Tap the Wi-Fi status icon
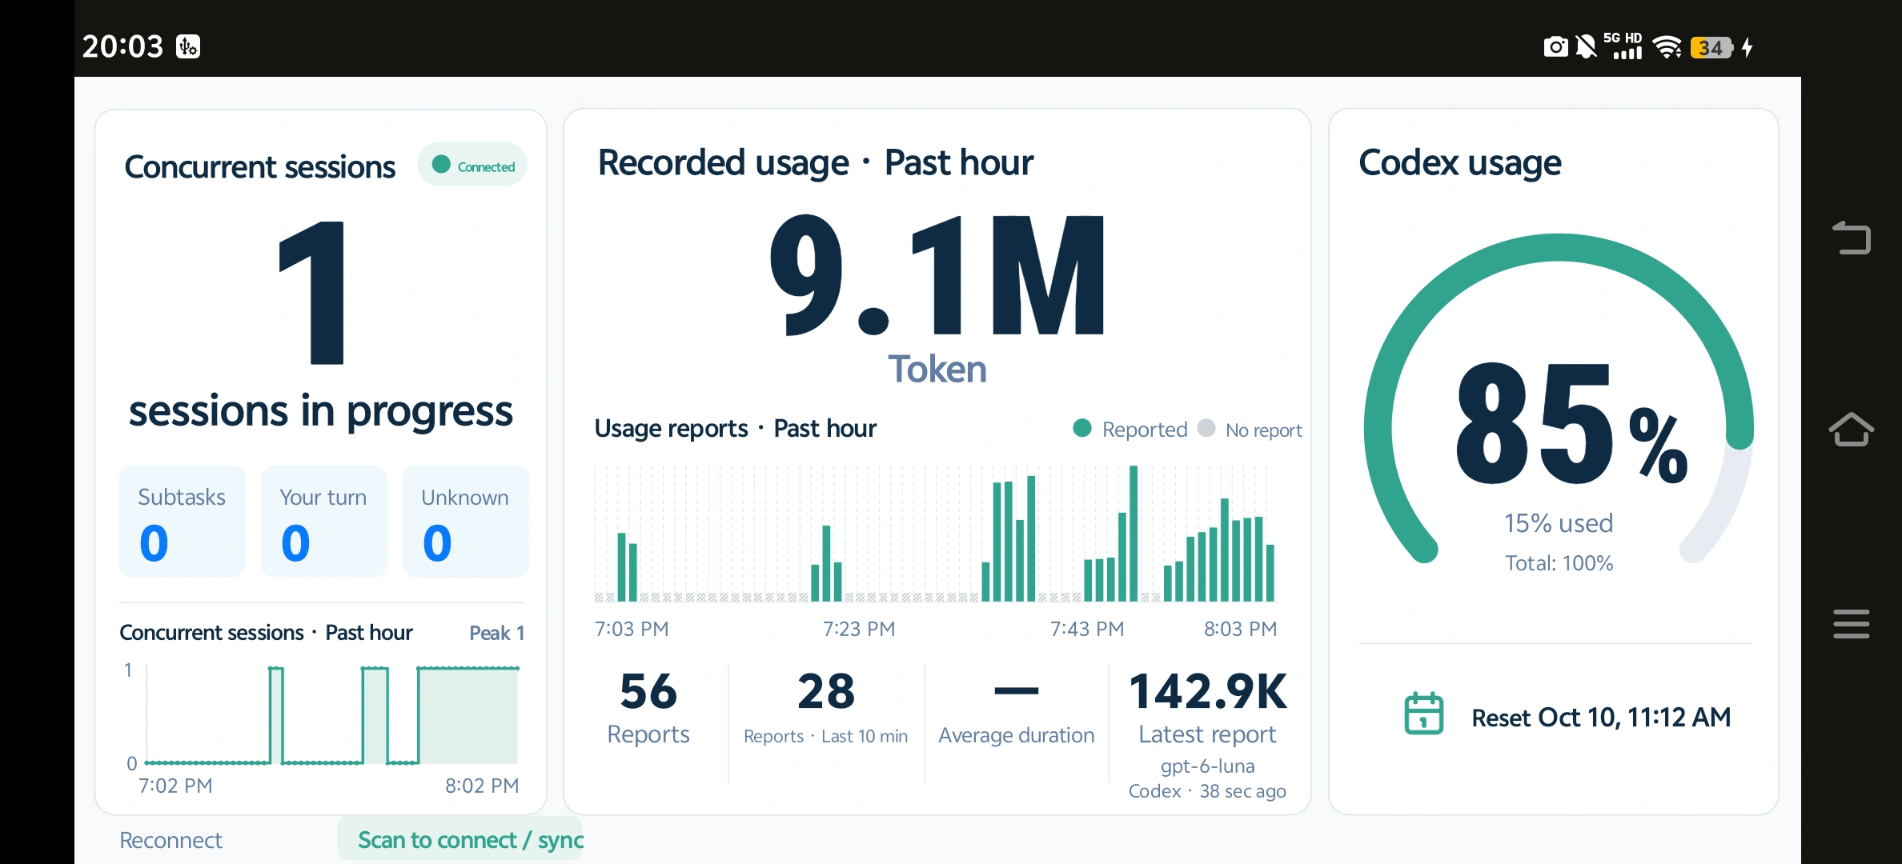Image resolution: width=1902 pixels, height=864 pixels. pyautogui.click(x=1668, y=47)
